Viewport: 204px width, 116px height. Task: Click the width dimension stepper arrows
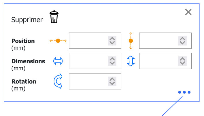point(112,61)
